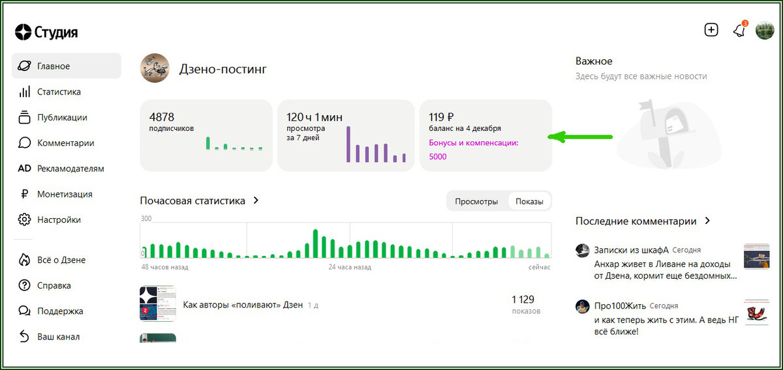783x370 pixels.
Task: Click the chat icon beside Поддержка
Action: 25,311
